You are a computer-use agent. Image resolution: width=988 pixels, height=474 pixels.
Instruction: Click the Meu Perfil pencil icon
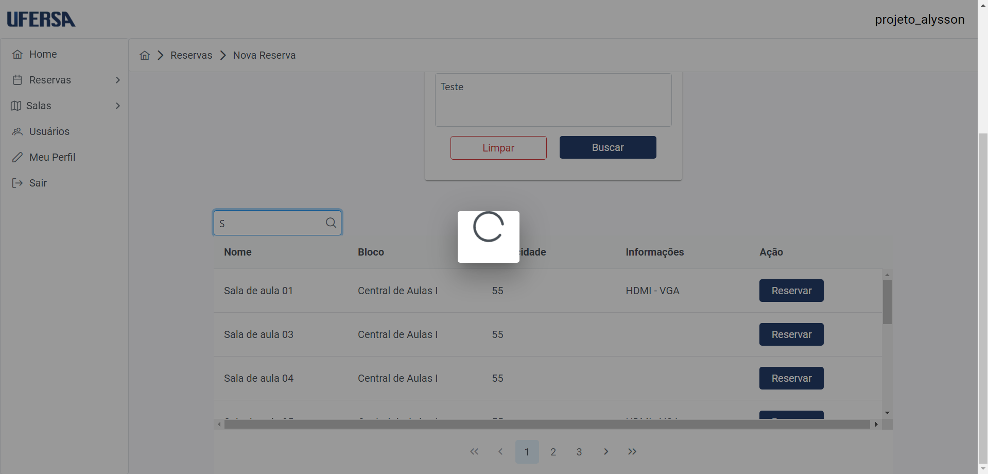pyautogui.click(x=18, y=157)
